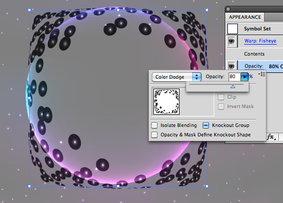
Task: Check the Invert Mask option
Action: tap(221, 106)
